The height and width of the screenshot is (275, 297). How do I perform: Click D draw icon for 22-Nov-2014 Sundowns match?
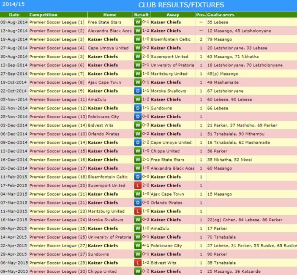(138, 108)
